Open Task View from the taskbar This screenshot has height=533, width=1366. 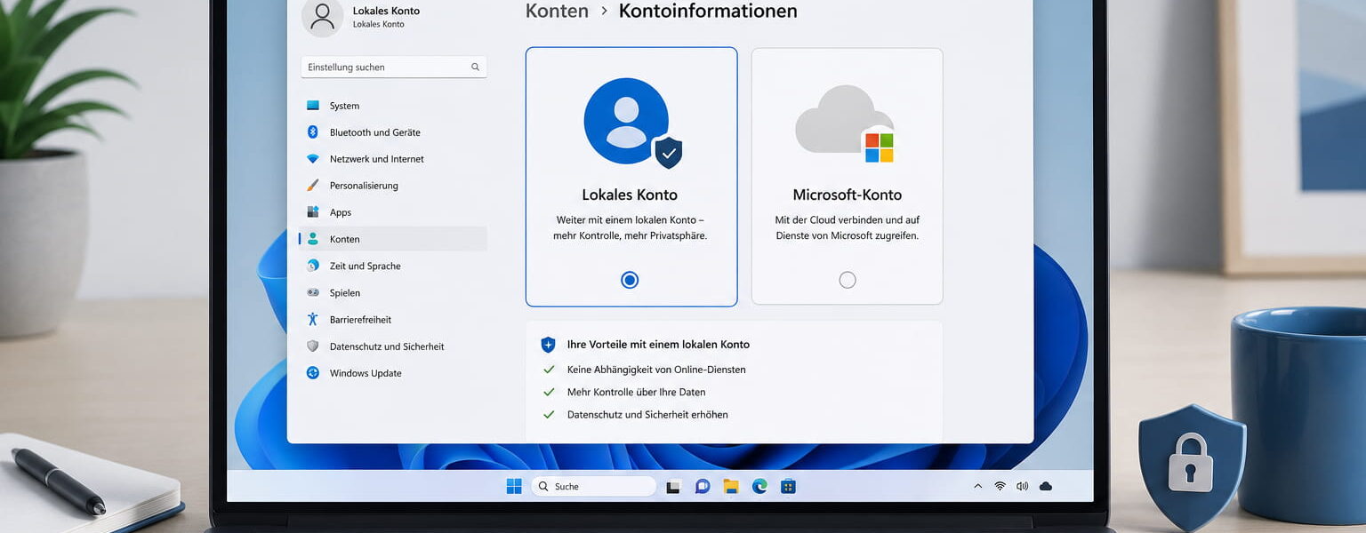[x=674, y=486]
